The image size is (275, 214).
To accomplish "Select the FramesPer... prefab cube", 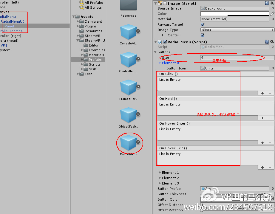I will [x=128, y=87].
